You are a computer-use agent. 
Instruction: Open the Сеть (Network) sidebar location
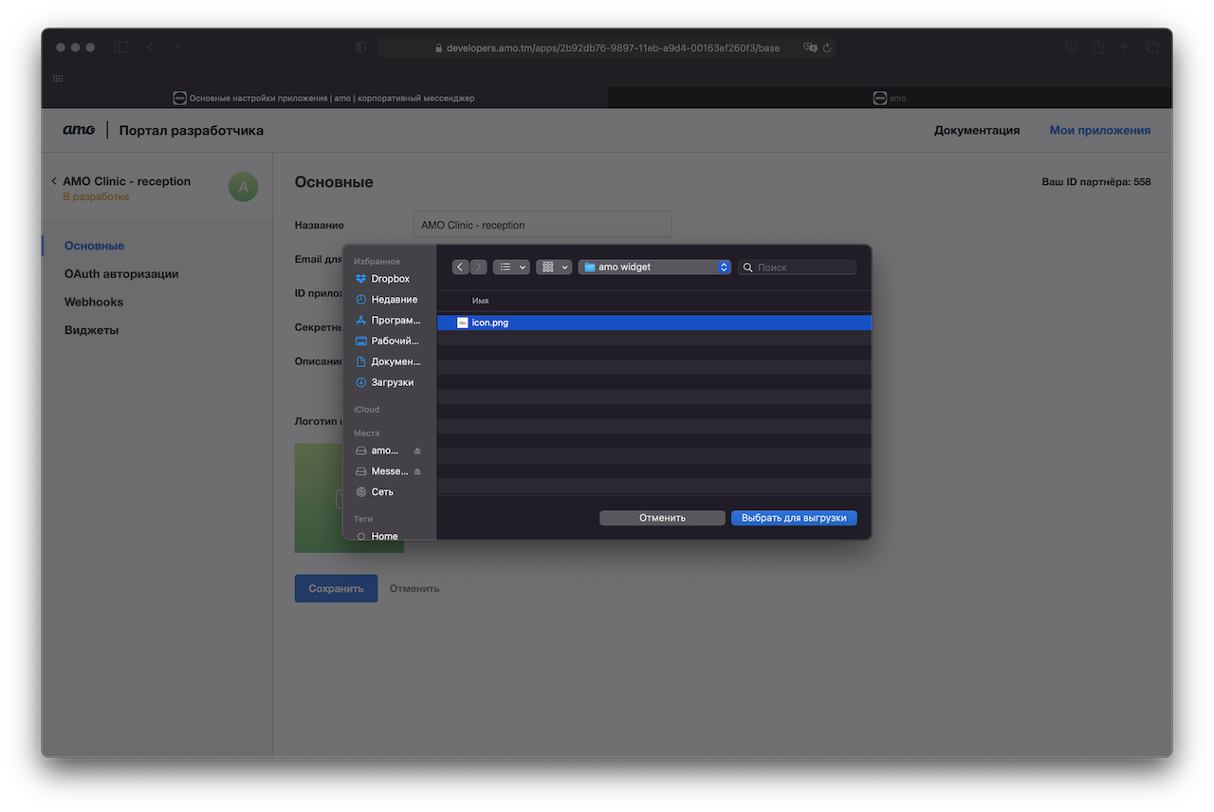381,492
